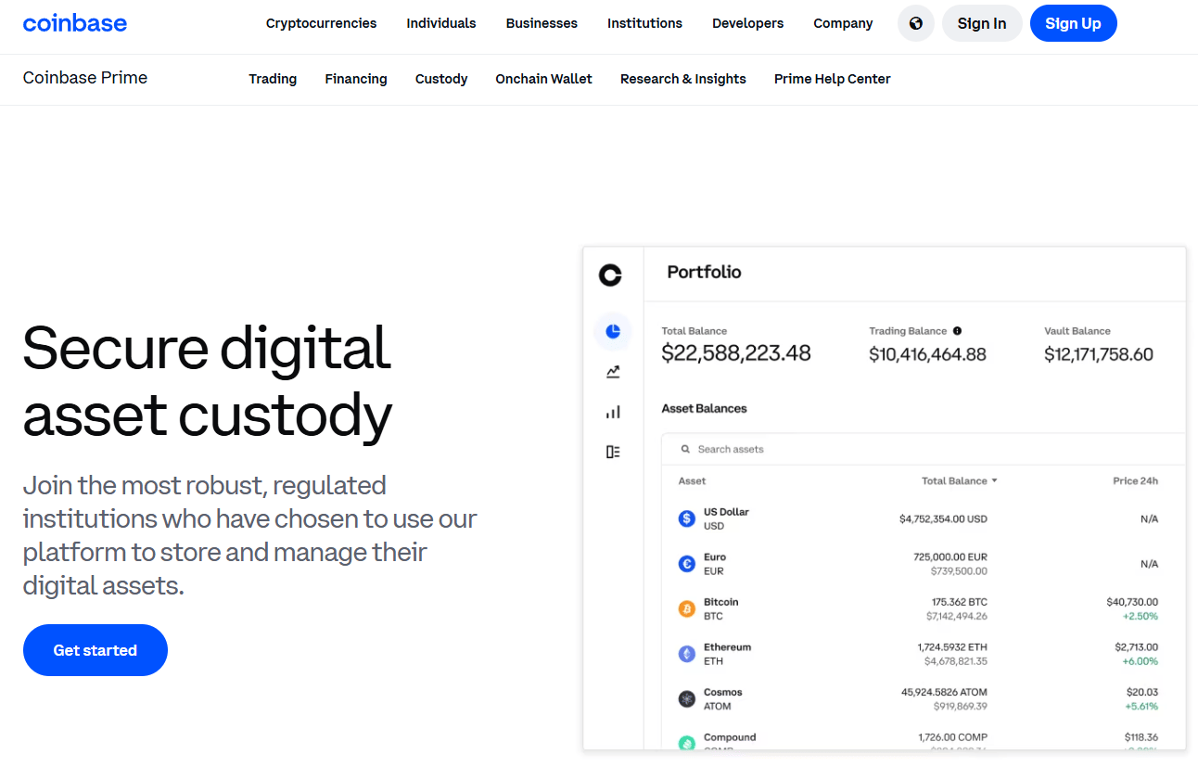Click the Coinbase C logo in Portfolio sidebar
1198x767 pixels.
(x=610, y=275)
